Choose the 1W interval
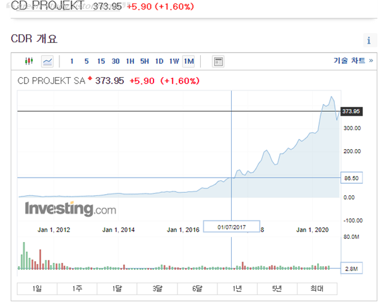The image size is (379, 304). tap(174, 61)
